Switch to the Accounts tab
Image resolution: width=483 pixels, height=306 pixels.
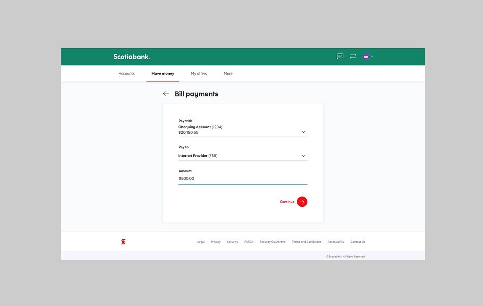click(126, 73)
